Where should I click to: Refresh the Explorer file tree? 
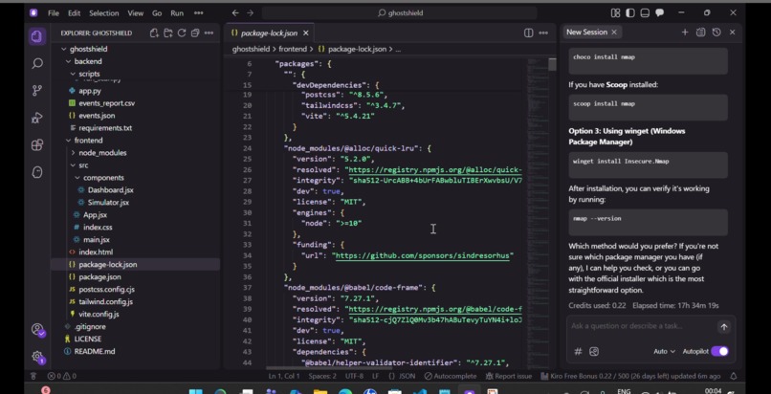[182, 33]
